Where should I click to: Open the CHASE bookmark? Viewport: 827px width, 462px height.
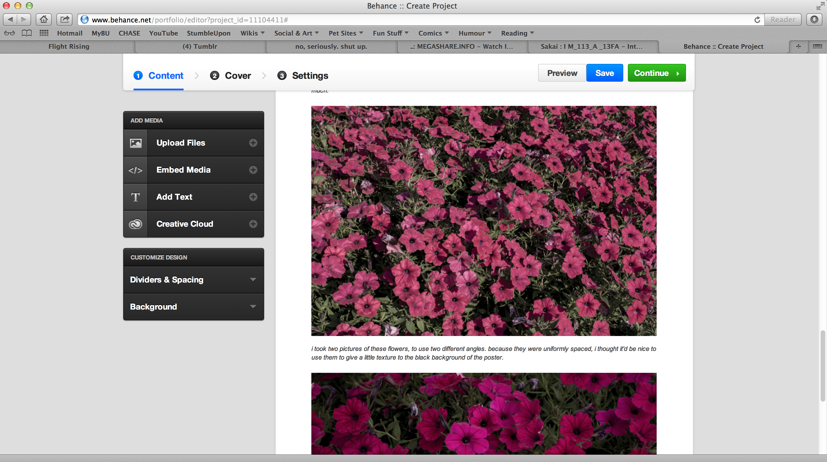pos(129,33)
